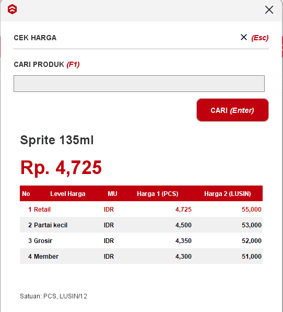
Task: Click the CARI PRODUK (F1) label
Action: pyautogui.click(x=46, y=64)
